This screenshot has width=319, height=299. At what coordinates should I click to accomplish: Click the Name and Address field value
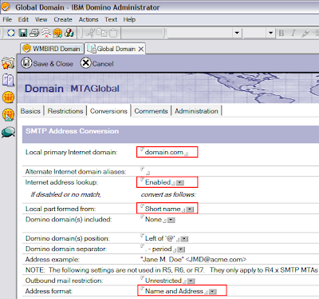pos(174,291)
